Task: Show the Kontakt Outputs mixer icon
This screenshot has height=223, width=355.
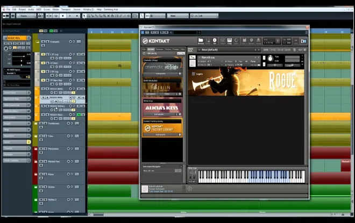Action: point(223,41)
